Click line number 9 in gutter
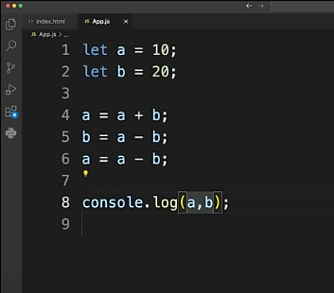334x293 pixels. (x=65, y=224)
